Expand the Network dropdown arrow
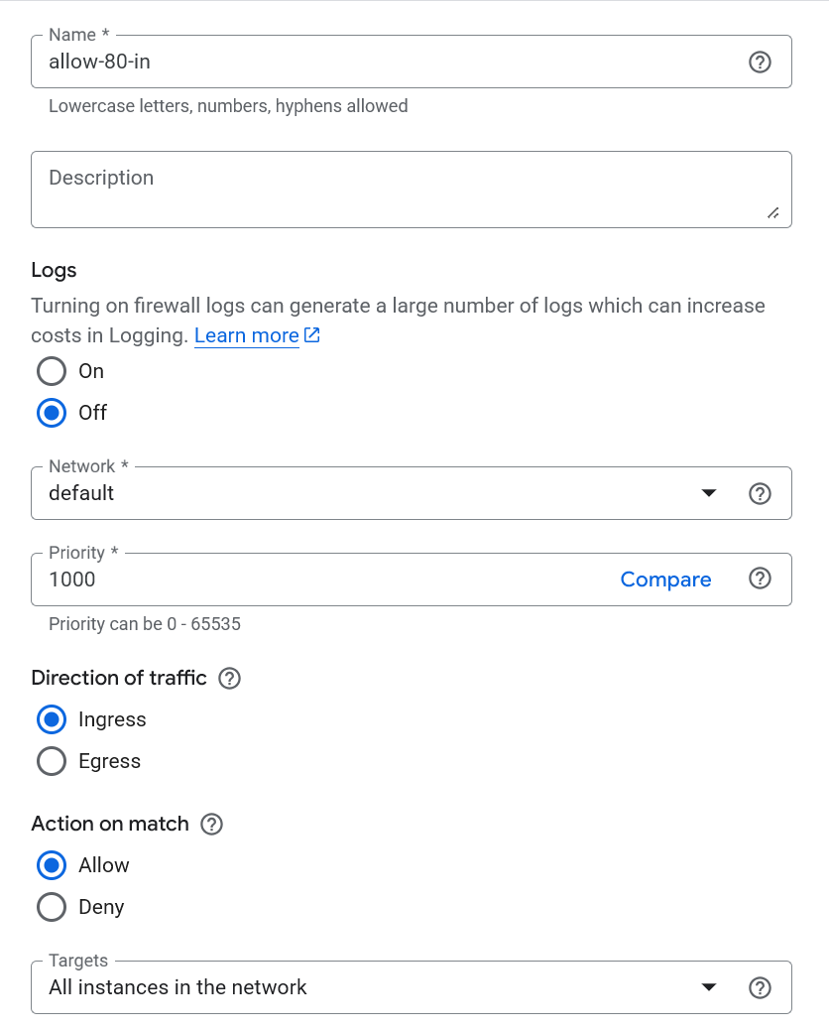The height and width of the screenshot is (1031, 829). 708,493
